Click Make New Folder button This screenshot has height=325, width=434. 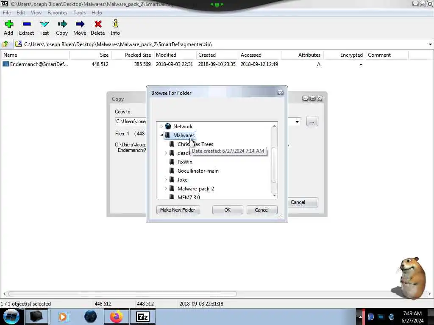[178, 210]
